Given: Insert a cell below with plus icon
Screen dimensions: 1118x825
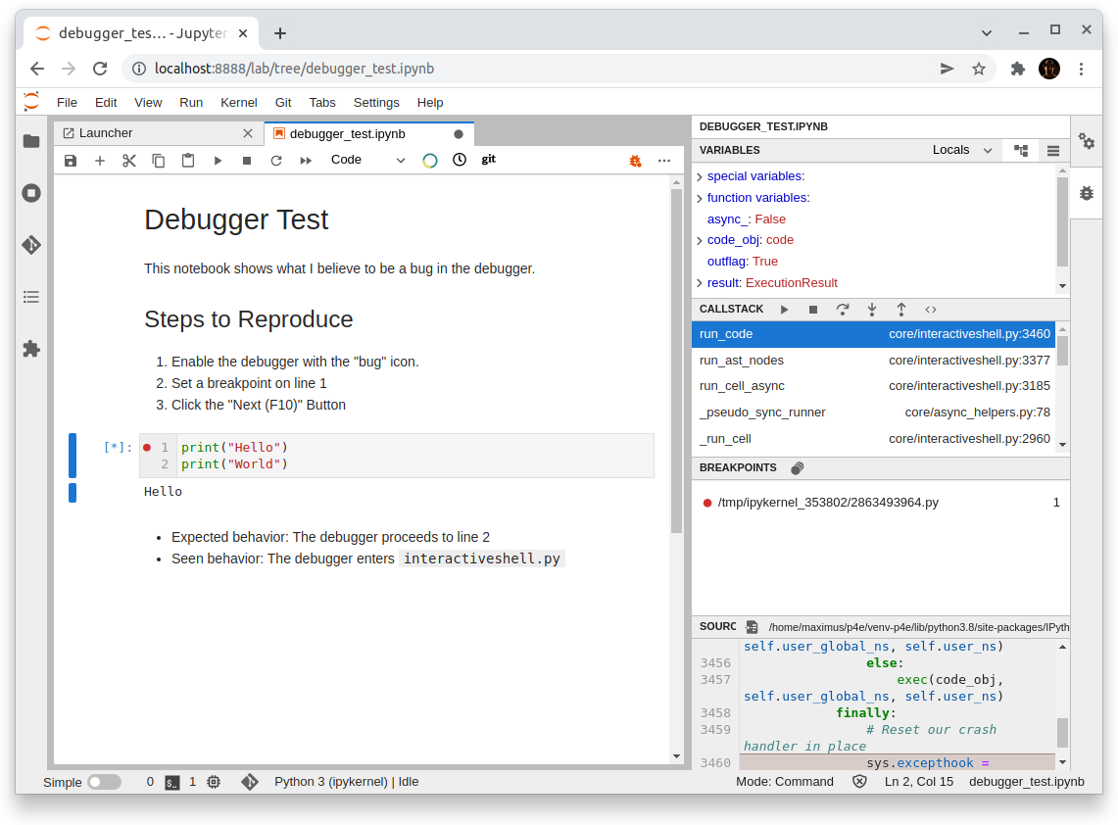Looking at the screenshot, I should [100, 161].
